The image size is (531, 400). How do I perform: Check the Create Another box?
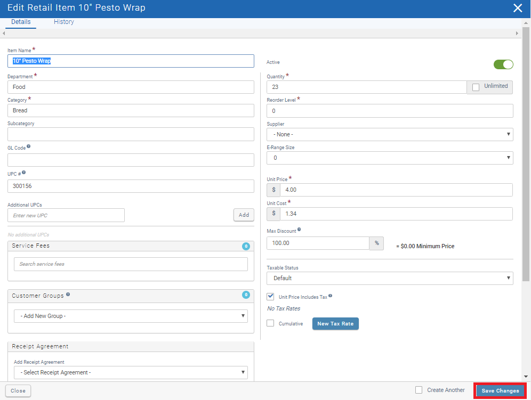click(419, 389)
